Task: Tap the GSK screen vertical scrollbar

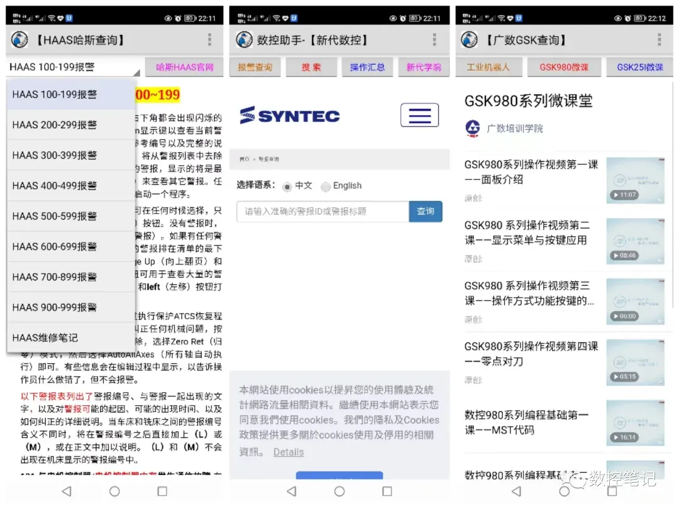Action: pos(673,195)
